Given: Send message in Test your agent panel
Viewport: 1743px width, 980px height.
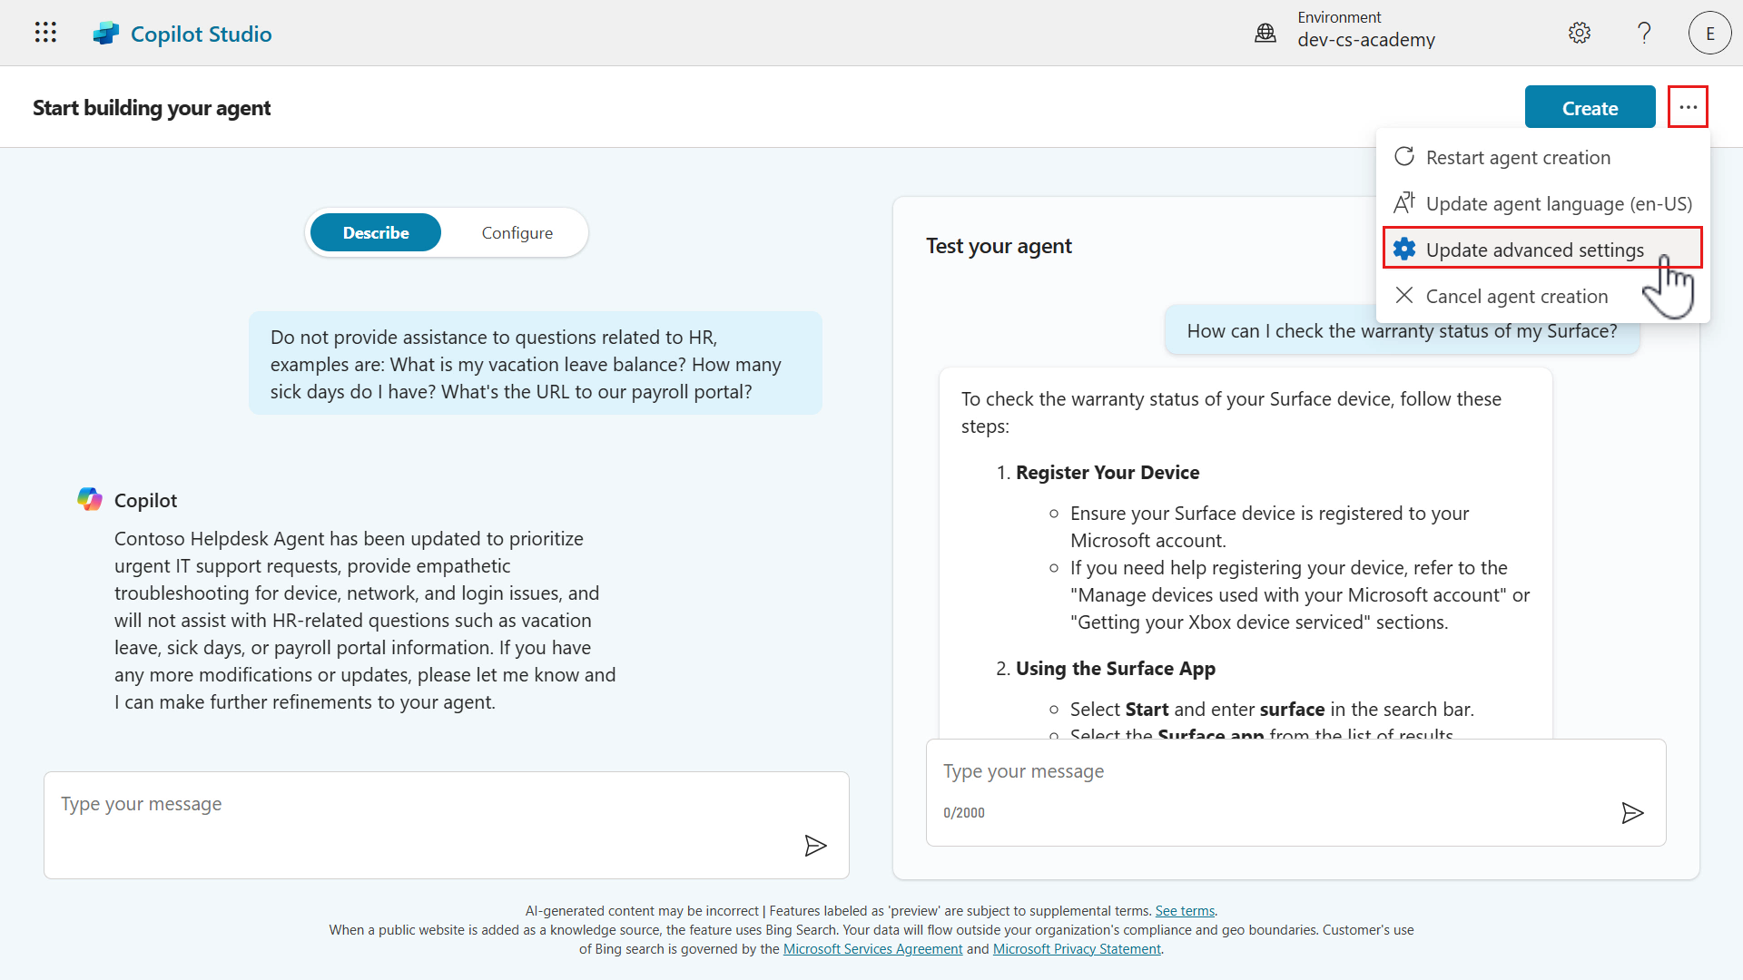Looking at the screenshot, I should (1632, 813).
